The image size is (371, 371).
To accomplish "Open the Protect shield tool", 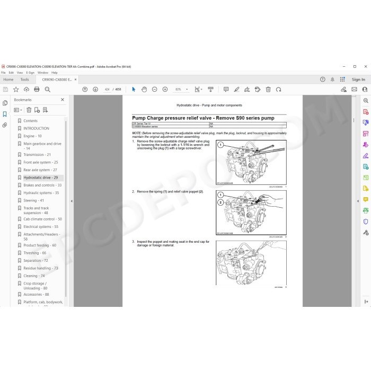I will [366, 222].
